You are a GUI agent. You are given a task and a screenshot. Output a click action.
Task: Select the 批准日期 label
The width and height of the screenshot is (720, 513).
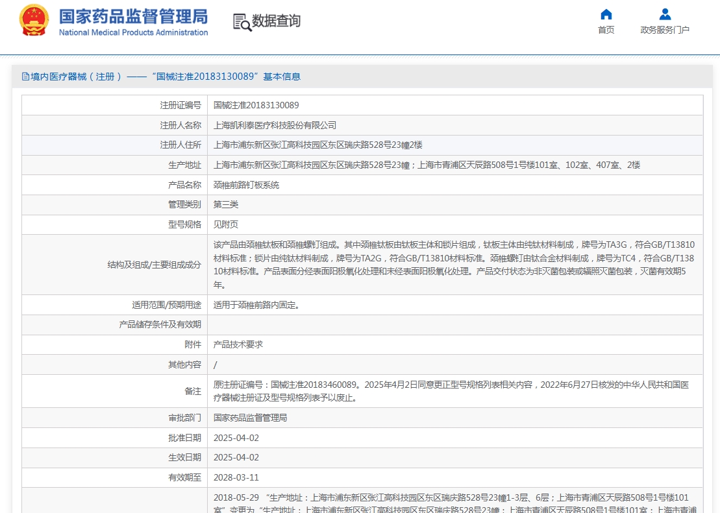coord(184,438)
